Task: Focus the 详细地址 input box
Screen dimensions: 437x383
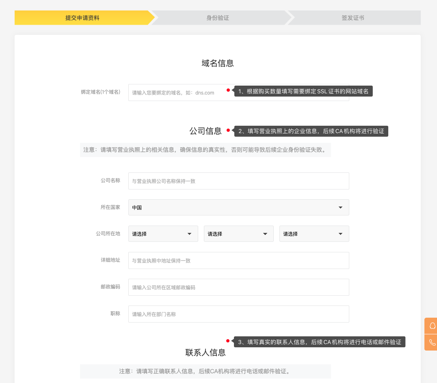Action: (x=238, y=260)
